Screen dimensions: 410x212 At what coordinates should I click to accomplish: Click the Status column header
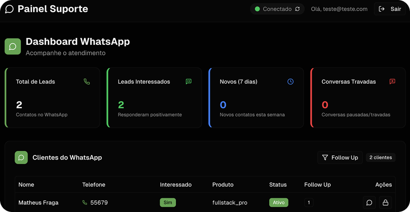[278, 185]
